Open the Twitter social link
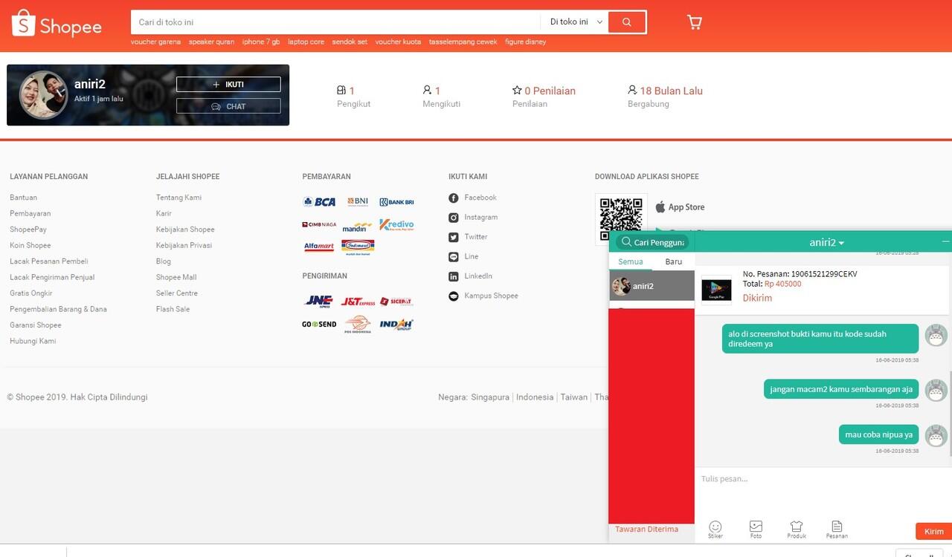The width and height of the screenshot is (952, 557). click(468, 237)
